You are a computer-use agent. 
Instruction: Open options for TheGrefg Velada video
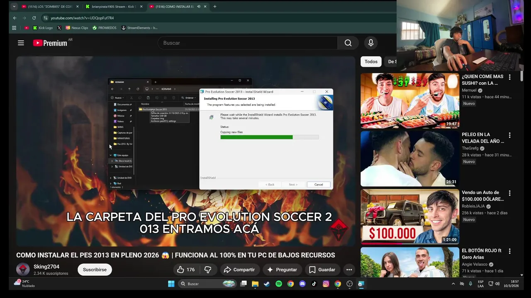click(509, 135)
